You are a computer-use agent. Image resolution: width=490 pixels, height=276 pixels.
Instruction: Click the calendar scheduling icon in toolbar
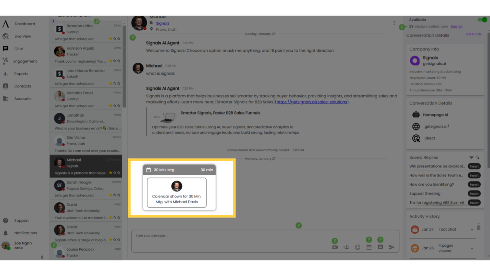369,247
